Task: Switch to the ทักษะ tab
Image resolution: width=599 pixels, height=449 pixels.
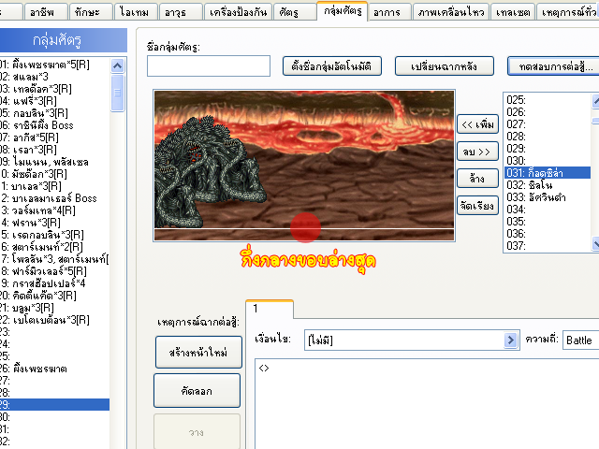Action: coord(91,12)
